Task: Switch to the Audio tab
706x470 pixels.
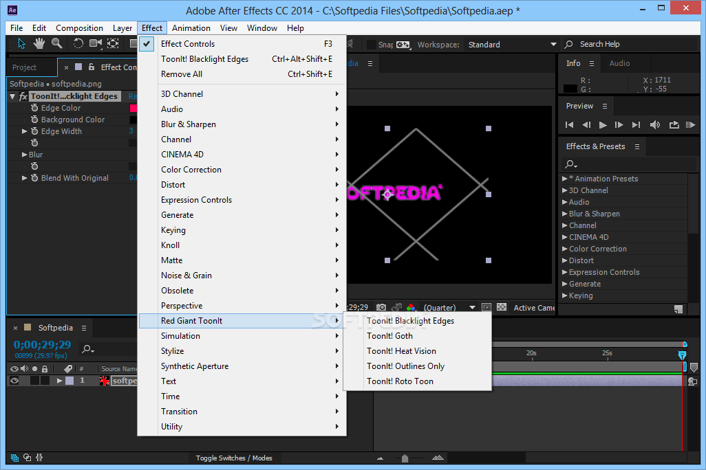Action: pyautogui.click(x=619, y=63)
